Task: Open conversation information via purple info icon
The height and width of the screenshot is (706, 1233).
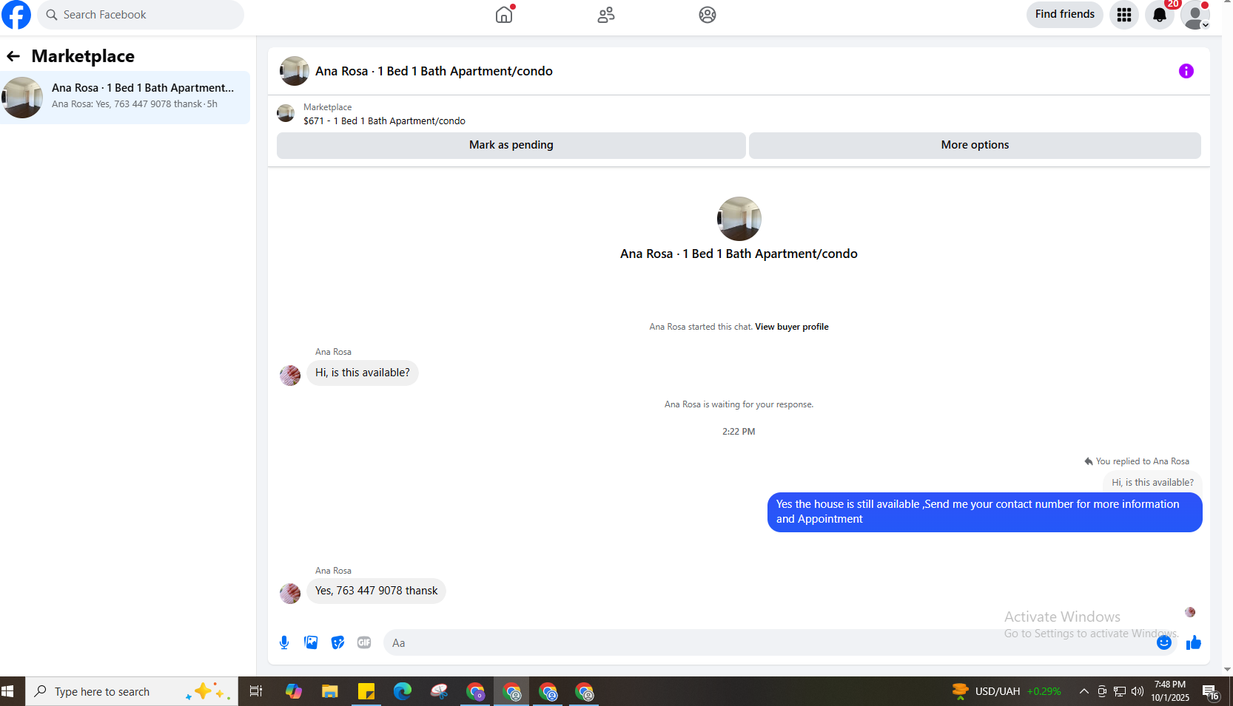Action: tap(1186, 71)
